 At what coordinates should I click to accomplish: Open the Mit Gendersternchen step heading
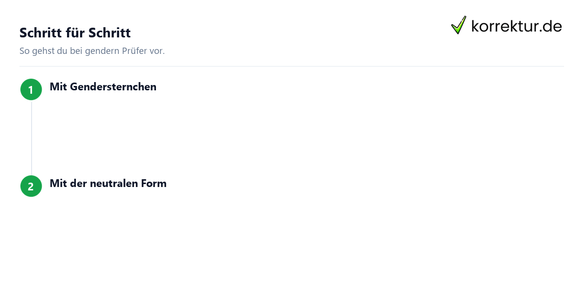point(103,87)
